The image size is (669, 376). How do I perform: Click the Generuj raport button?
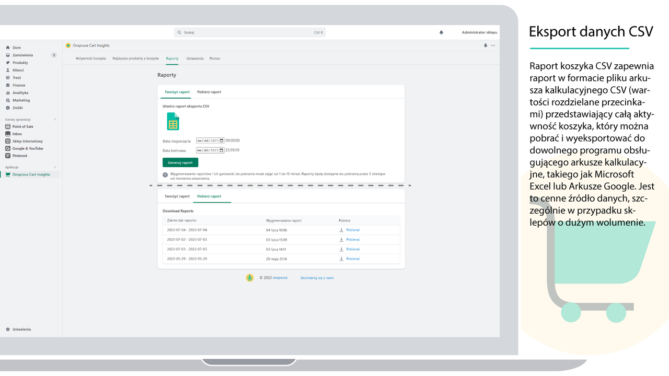(x=180, y=162)
